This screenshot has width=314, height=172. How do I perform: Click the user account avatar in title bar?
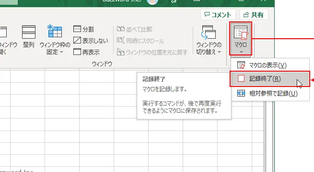coord(152,1)
